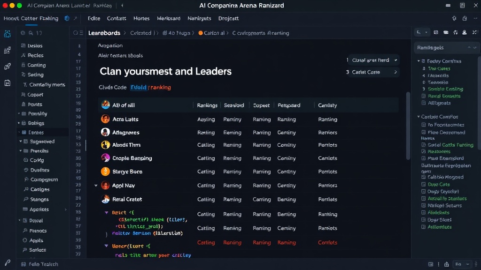Screen dimensions: 481x270
Task: Select the Lentes sidebar item
Action: [43, 132]
